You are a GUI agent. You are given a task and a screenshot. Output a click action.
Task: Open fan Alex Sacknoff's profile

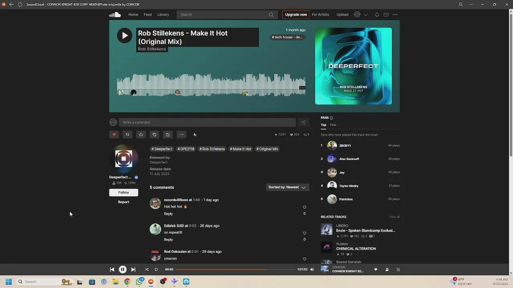(x=349, y=159)
